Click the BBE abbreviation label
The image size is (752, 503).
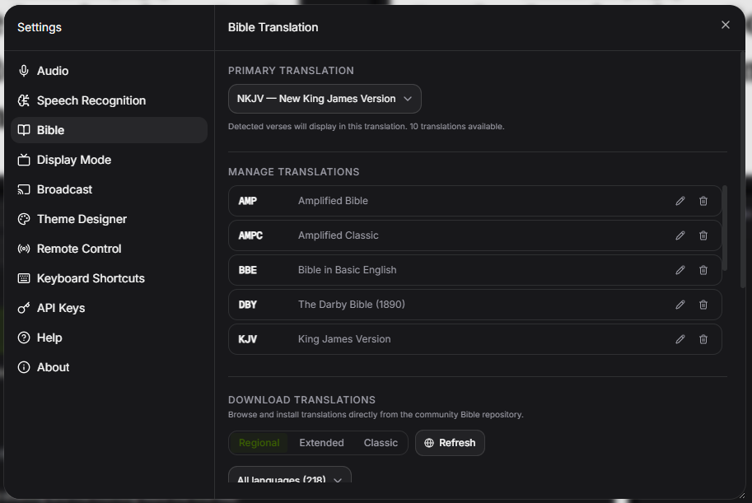[x=247, y=270]
